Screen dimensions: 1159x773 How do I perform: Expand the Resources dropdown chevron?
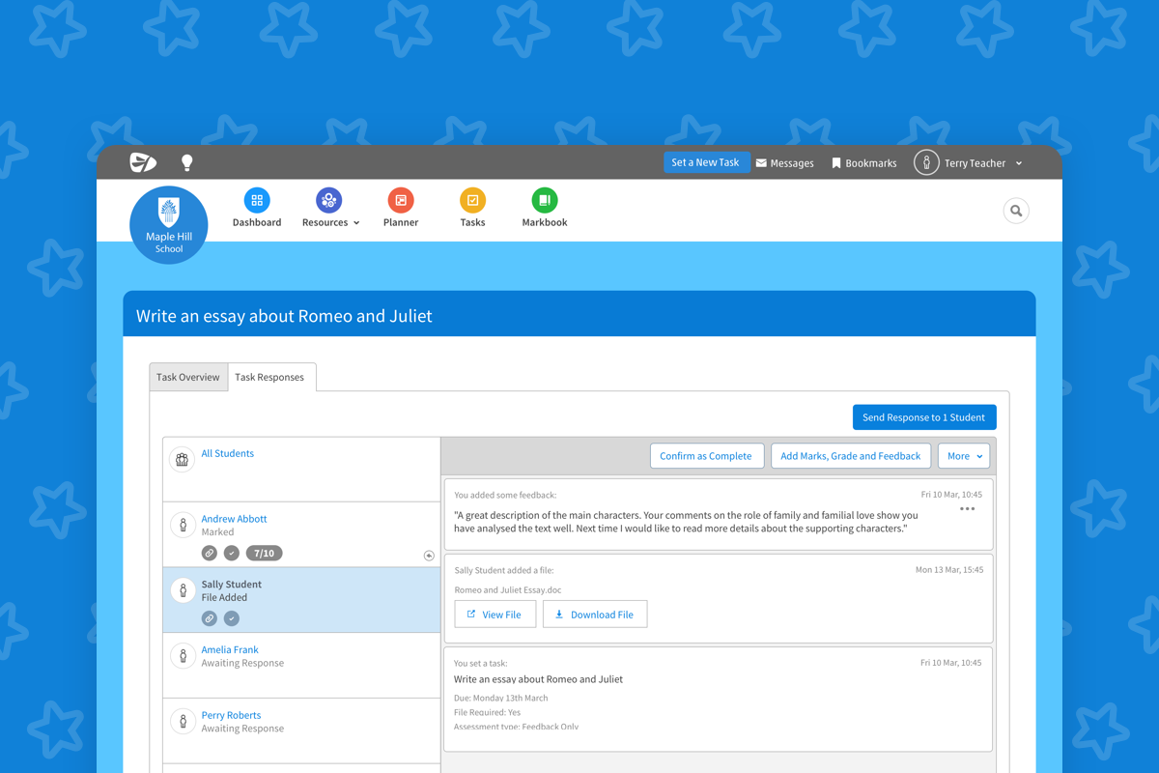[356, 223]
